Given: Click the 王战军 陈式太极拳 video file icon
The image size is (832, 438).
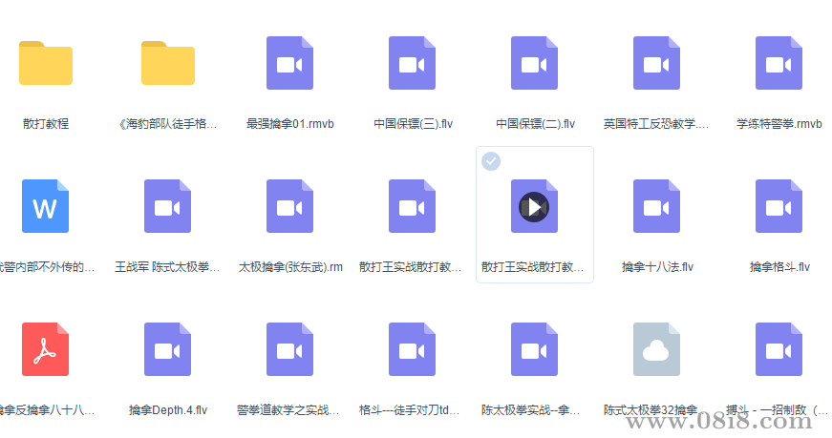Looking at the screenshot, I should point(168,206).
